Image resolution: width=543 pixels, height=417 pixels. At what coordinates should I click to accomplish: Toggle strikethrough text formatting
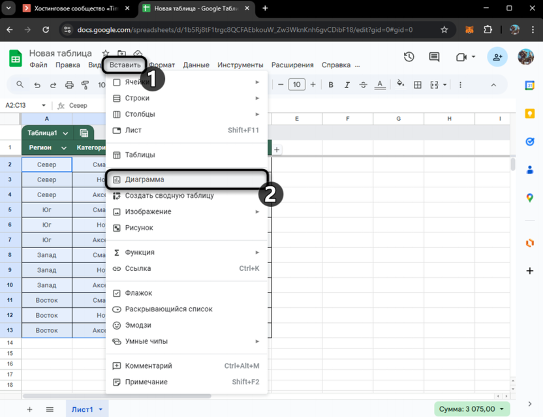[364, 85]
